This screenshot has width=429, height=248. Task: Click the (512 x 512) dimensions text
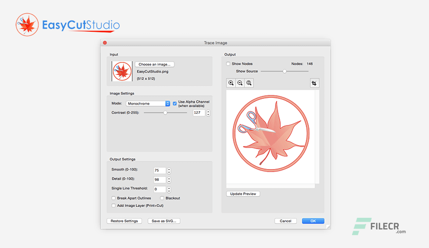pyautogui.click(x=146, y=79)
